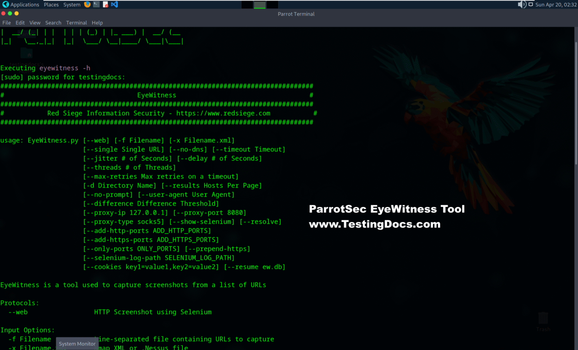578x350 pixels.
Task: Launch the terminal icon in the top panel
Action: pyautogui.click(x=96, y=5)
